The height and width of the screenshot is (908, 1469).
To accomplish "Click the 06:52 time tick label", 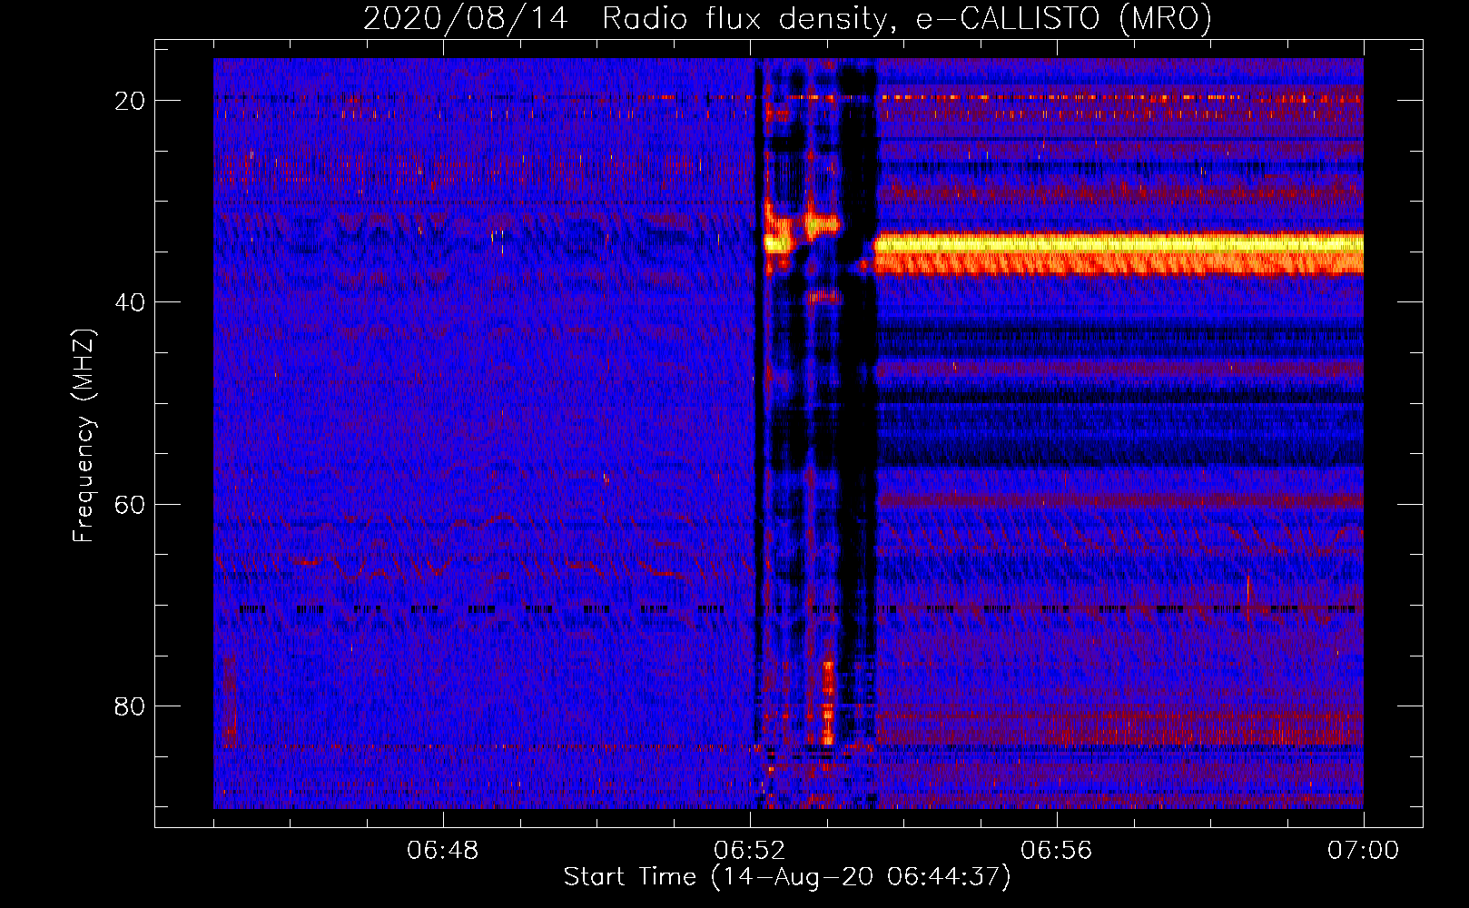I will [750, 851].
